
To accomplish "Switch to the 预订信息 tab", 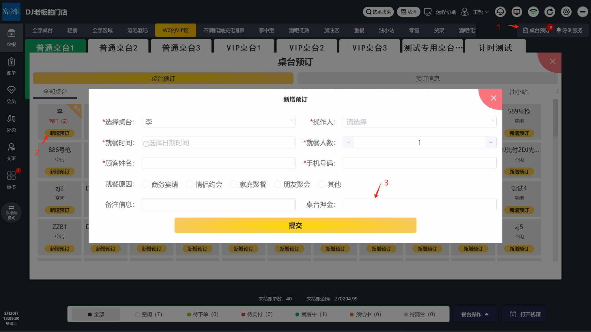I will pos(428,78).
